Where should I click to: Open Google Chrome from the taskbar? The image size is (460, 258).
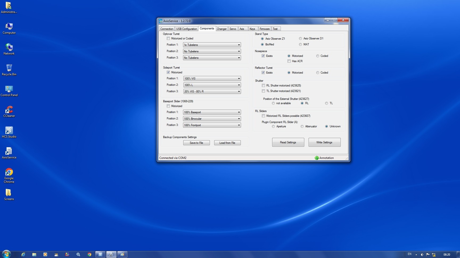89,254
